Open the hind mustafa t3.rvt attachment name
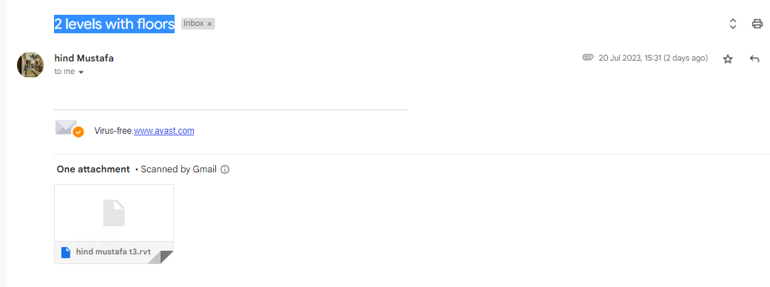The image size is (770, 287). coord(113,252)
